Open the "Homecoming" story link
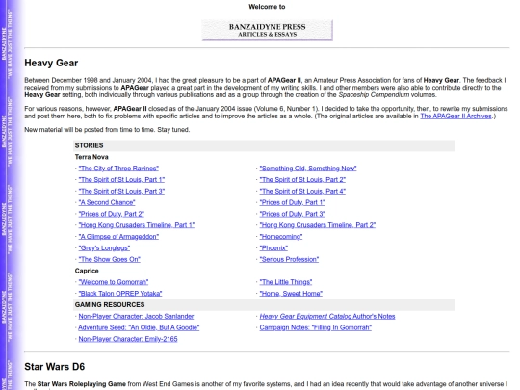This screenshot has width=520, height=390. click(x=281, y=237)
